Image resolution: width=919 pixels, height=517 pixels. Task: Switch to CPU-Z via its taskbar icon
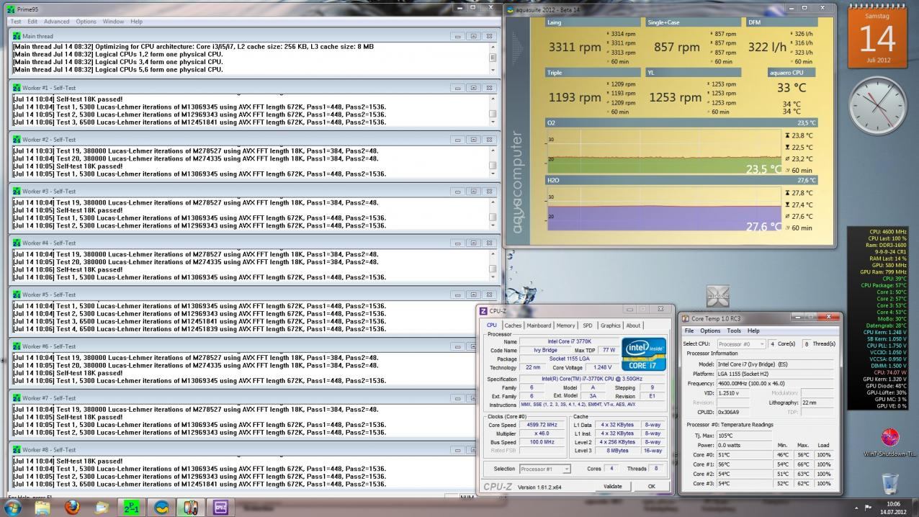pyautogui.click(x=220, y=508)
